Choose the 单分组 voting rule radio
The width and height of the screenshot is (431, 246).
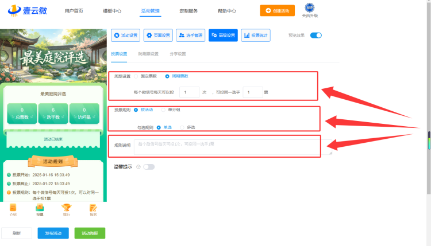[163, 110]
